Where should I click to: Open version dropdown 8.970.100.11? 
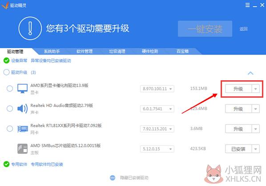pyautogui.click(x=157, y=89)
